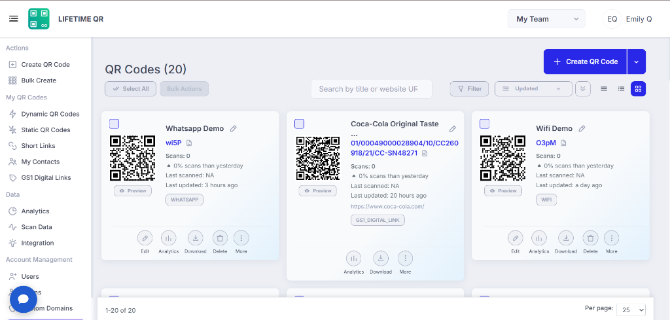This screenshot has height=320, width=670.
Task: Click the GS1_DIGITAL_LINK tag
Action: (378, 220)
